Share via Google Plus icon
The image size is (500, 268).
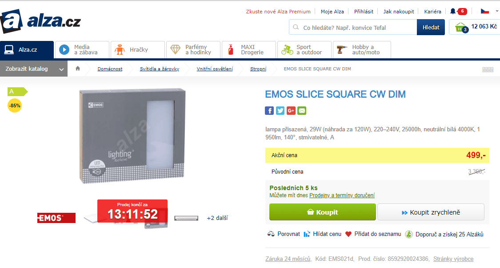[x=291, y=111]
